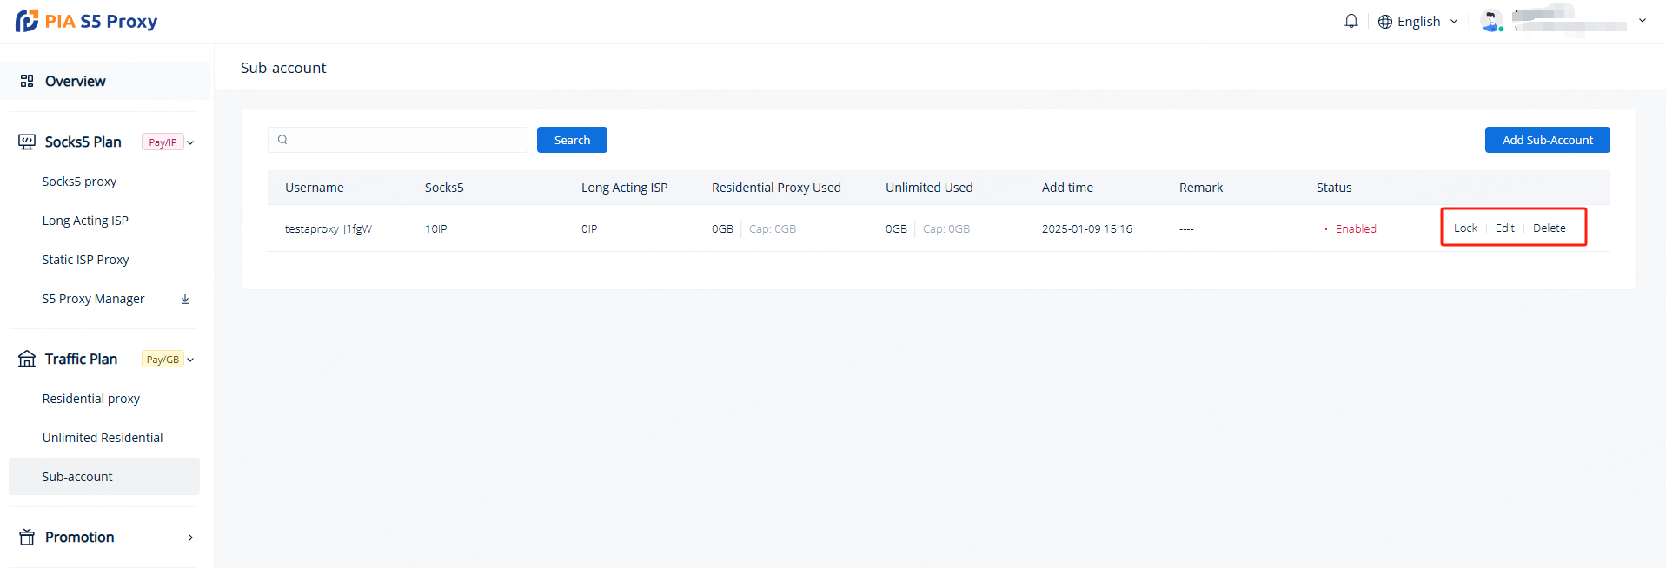Go to Static ISP Proxy page
1666x568 pixels.
(85, 260)
